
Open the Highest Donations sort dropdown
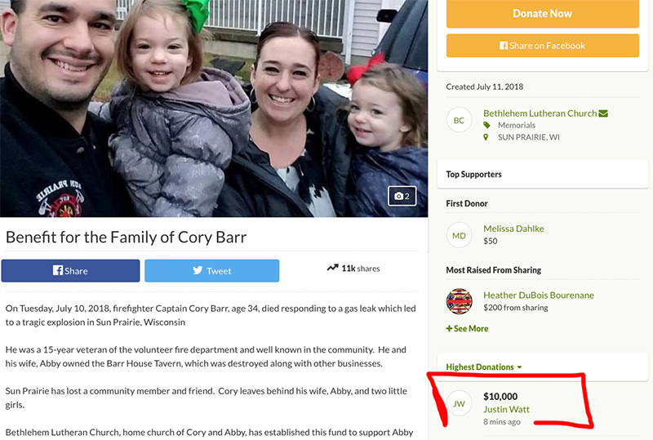pyautogui.click(x=484, y=367)
